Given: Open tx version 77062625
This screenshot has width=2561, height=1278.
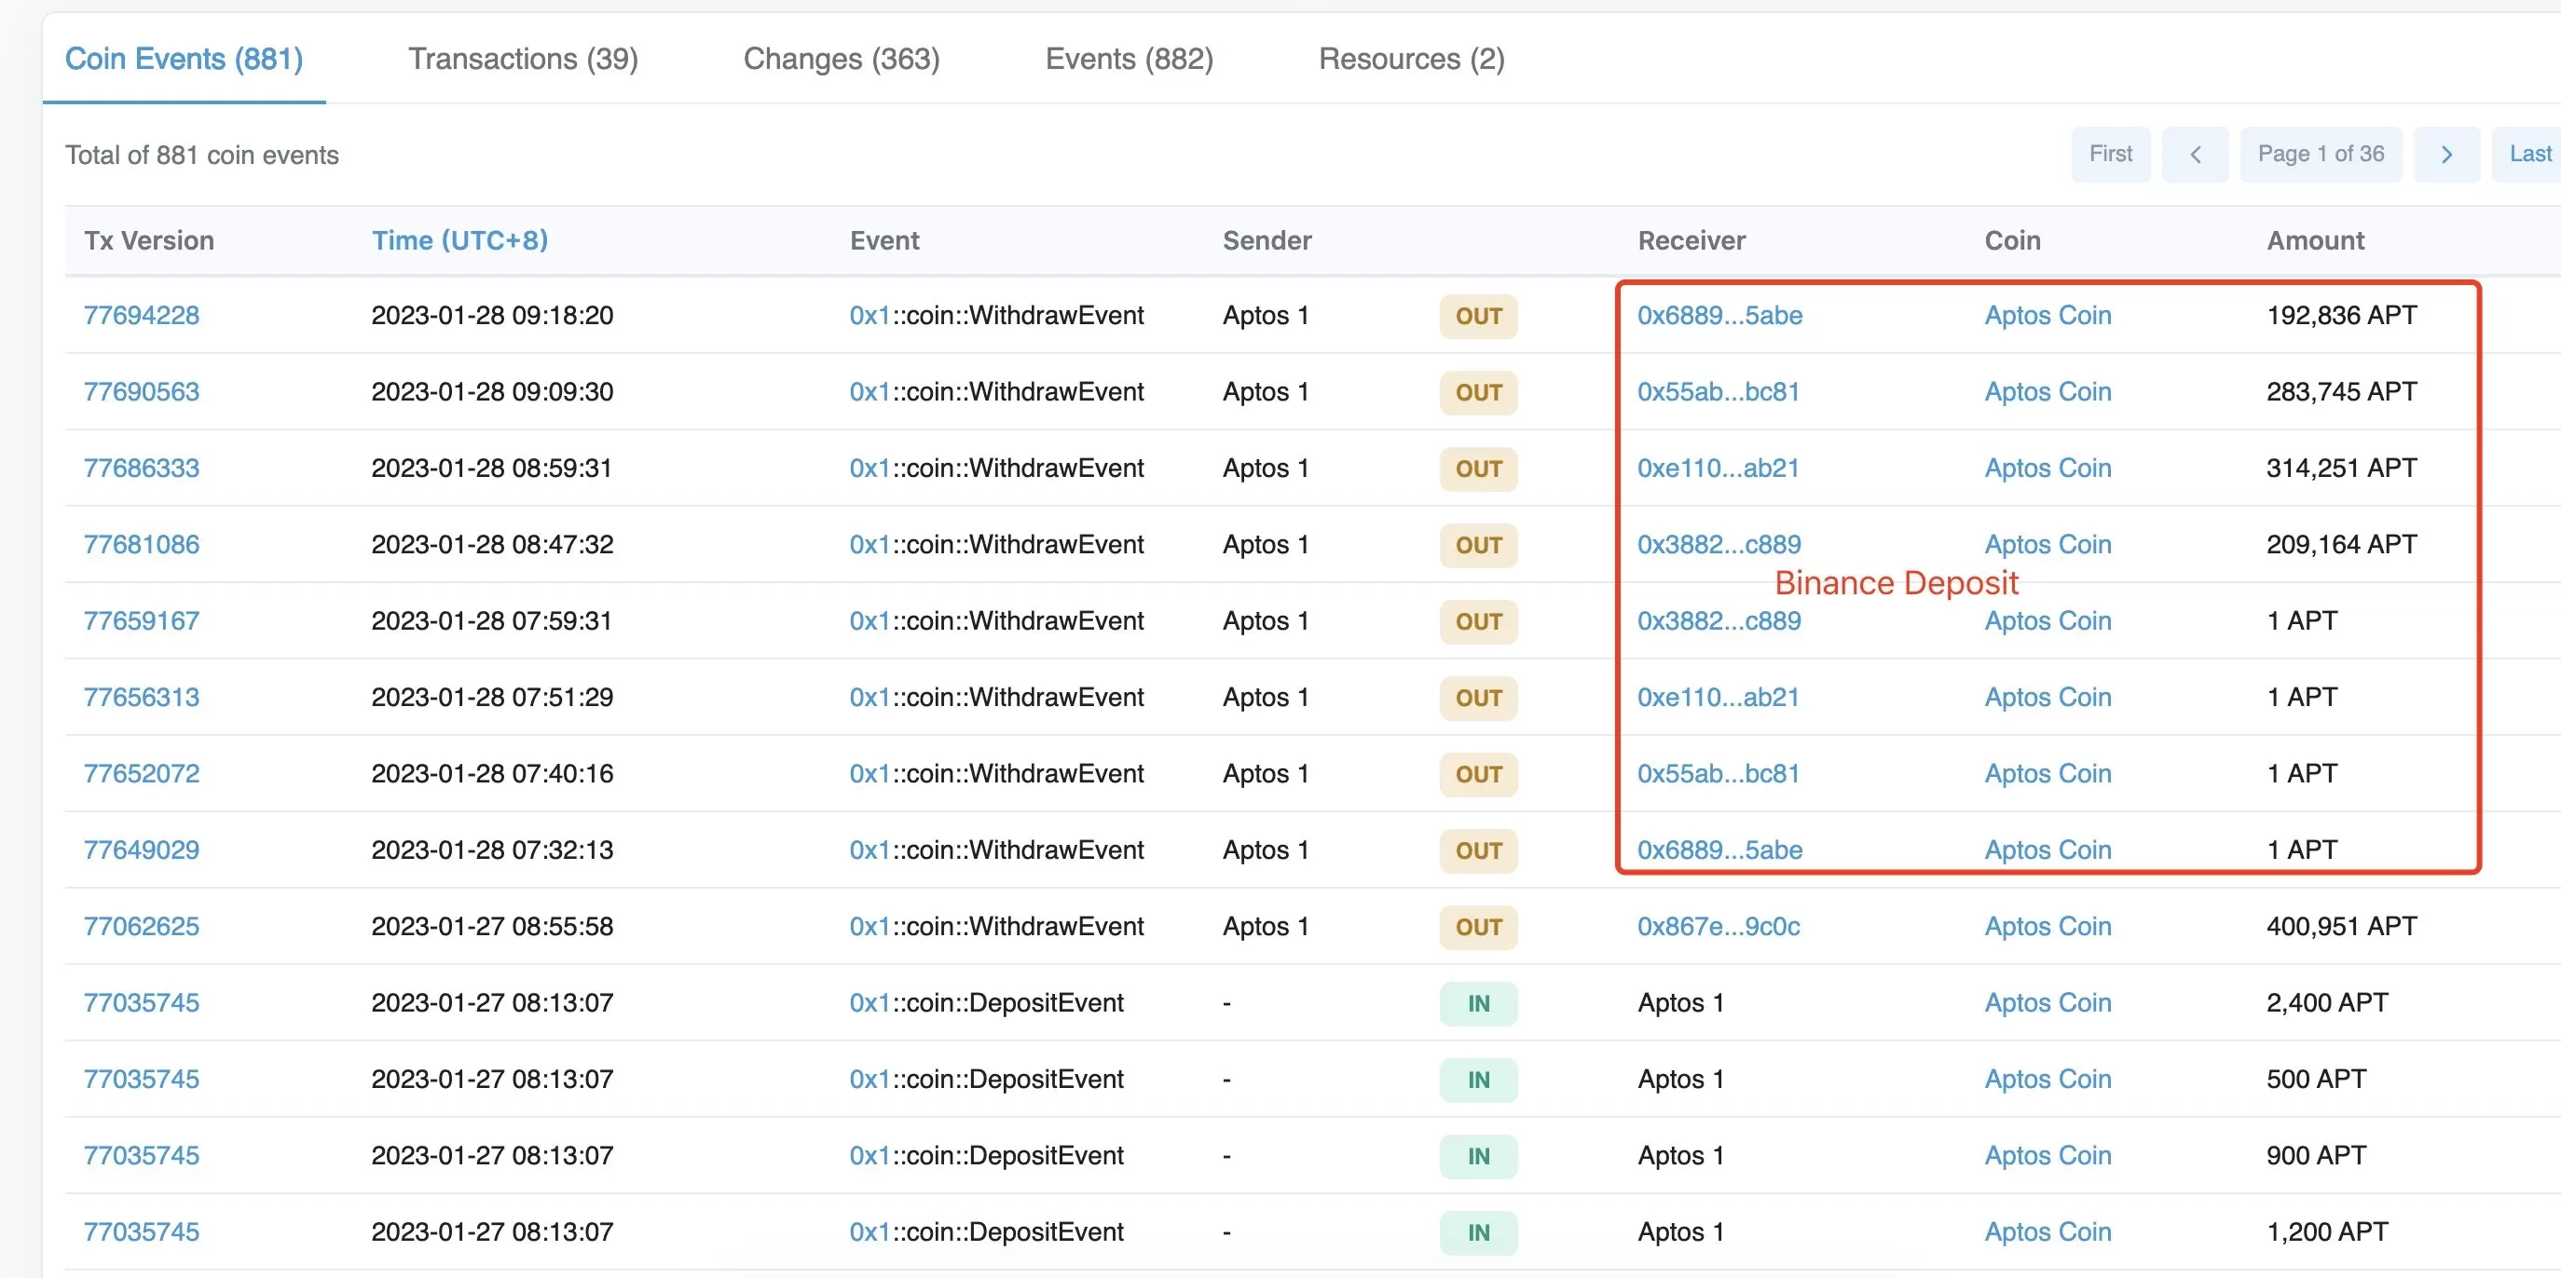Looking at the screenshot, I should point(141,926).
